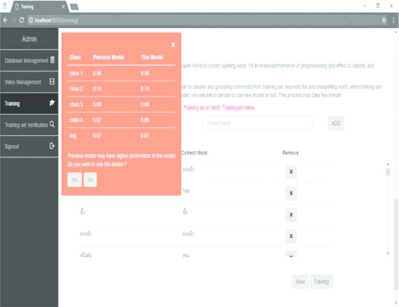Click the film icon next to Video Management
This screenshot has height=307, width=399.
(52, 82)
